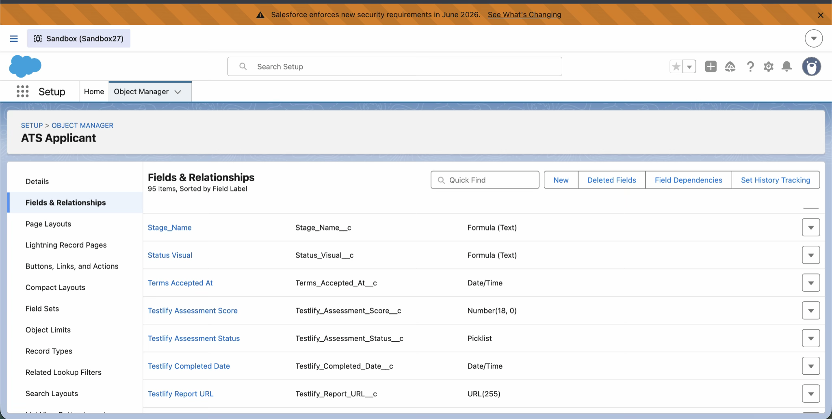832x419 pixels.
Task: Click Set History Tracking
Action: click(x=776, y=180)
